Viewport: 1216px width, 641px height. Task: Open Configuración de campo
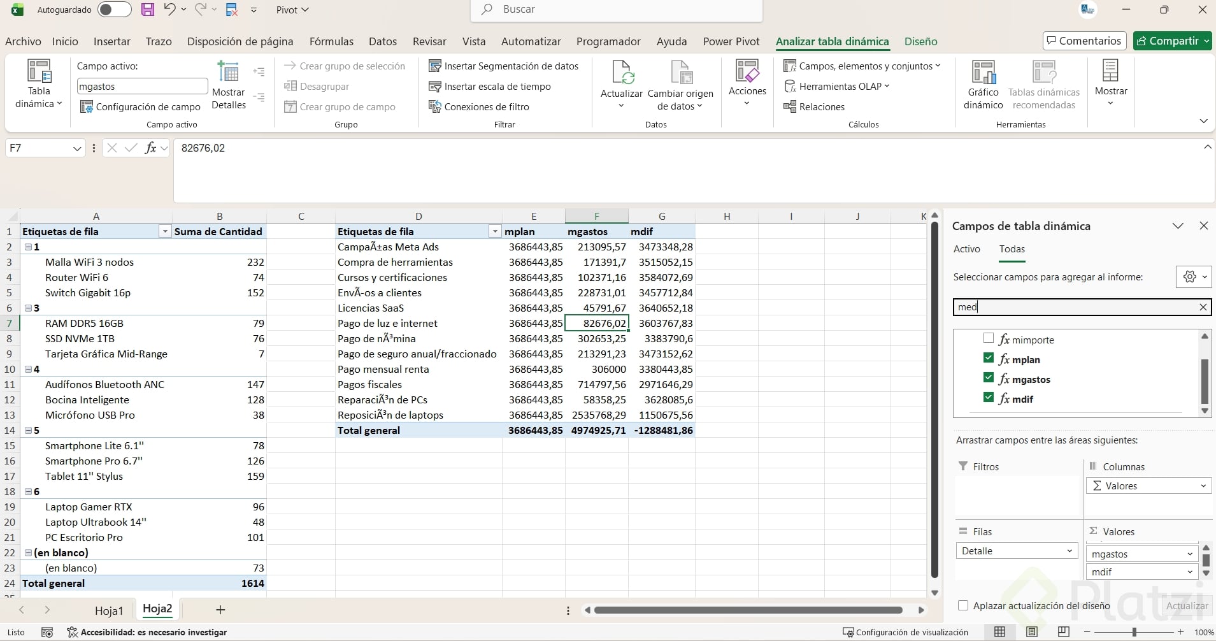click(x=140, y=106)
